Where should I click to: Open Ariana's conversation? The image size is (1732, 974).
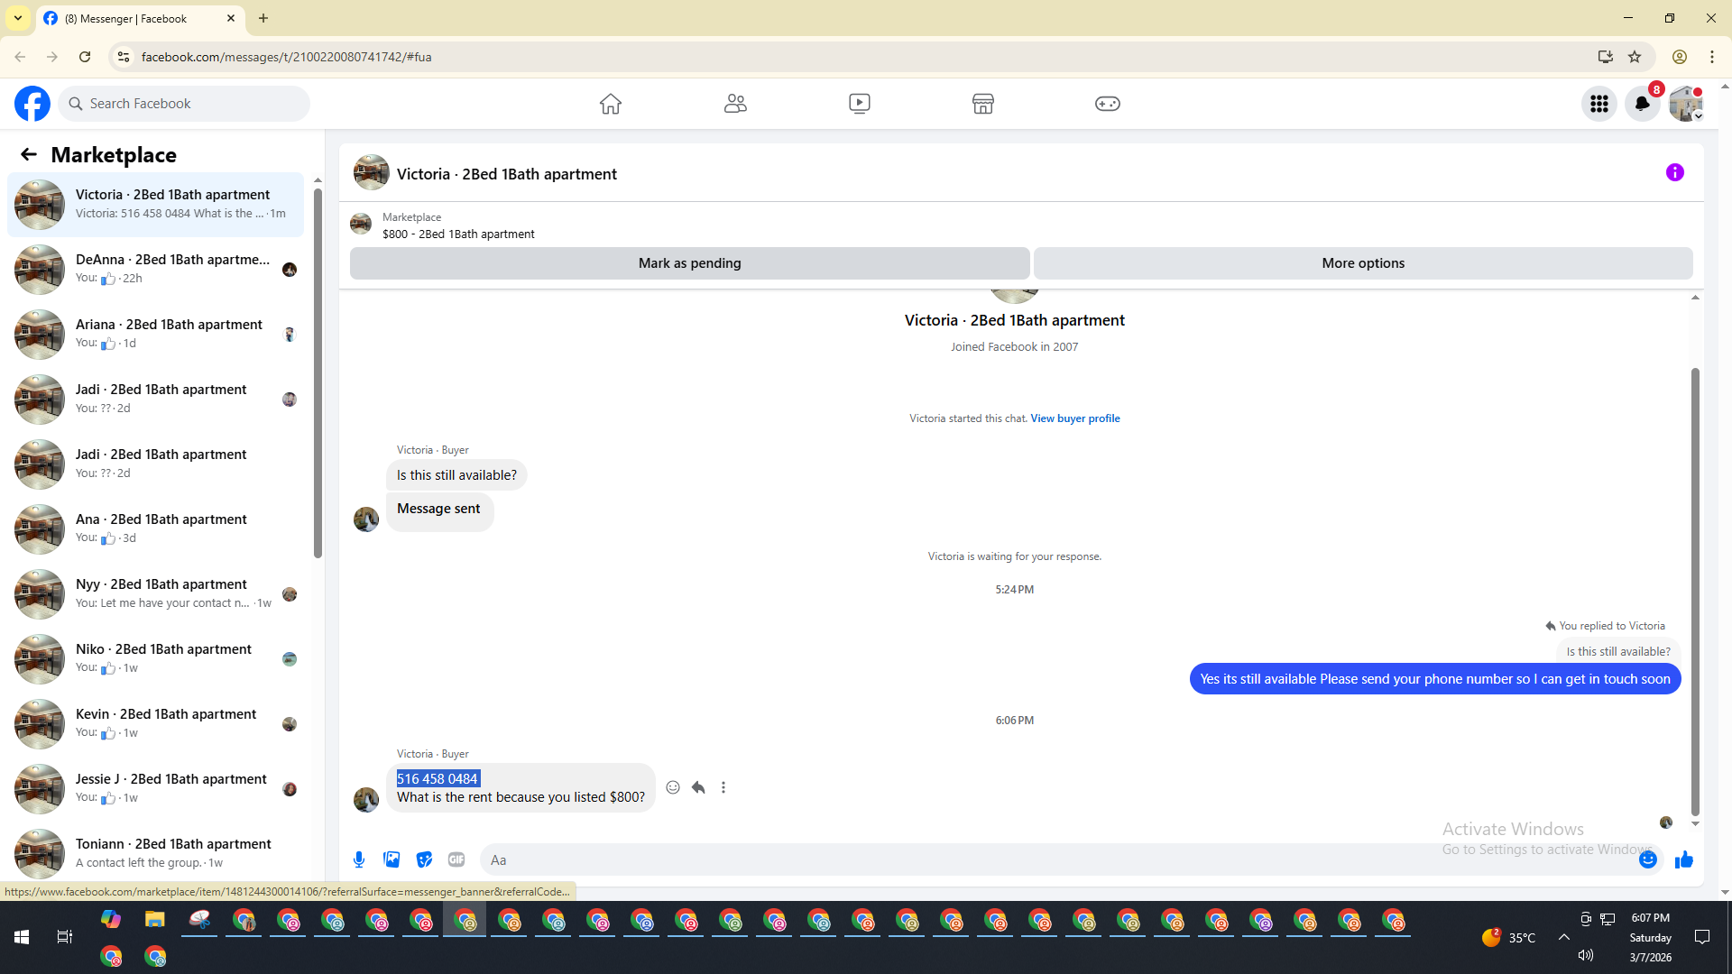click(x=156, y=334)
